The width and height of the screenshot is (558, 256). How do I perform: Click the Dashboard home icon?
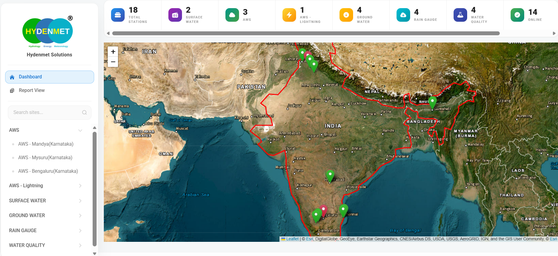12,77
